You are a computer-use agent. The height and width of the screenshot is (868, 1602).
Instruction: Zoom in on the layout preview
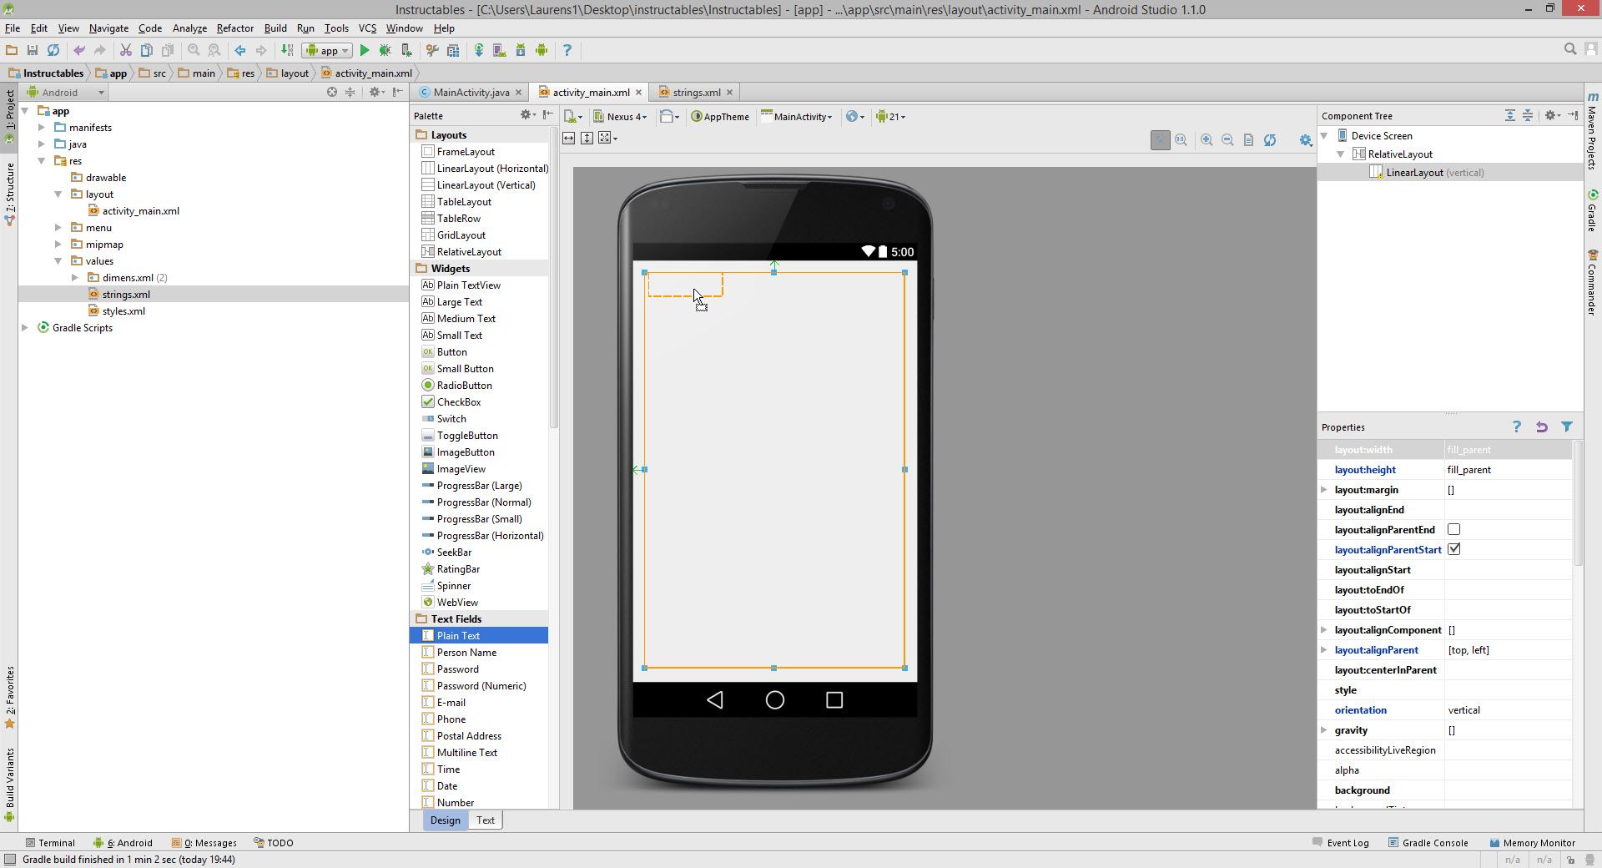pyautogui.click(x=1207, y=139)
